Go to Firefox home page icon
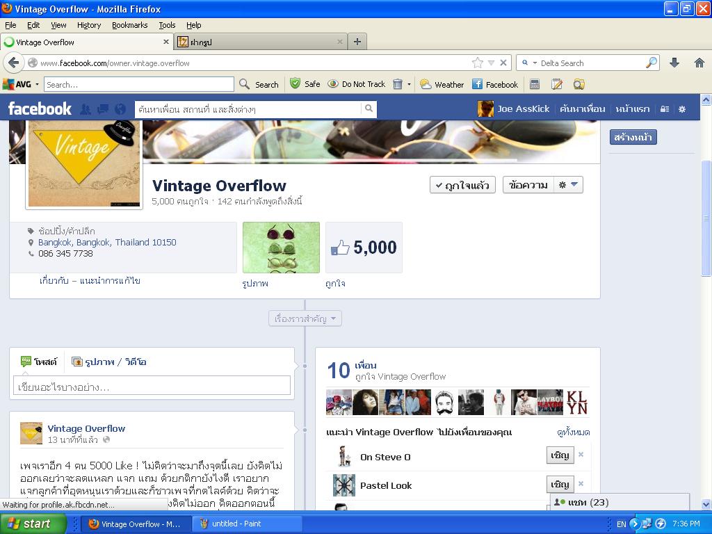Viewport: 712px width, 534px height. (x=699, y=63)
